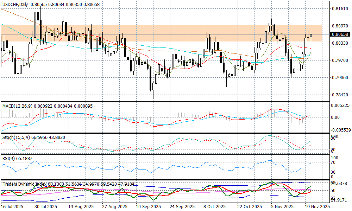Viewport: 352px width, 211px height.
Task: Select the 13 Aug 2025 date marker
Action: 81,207
